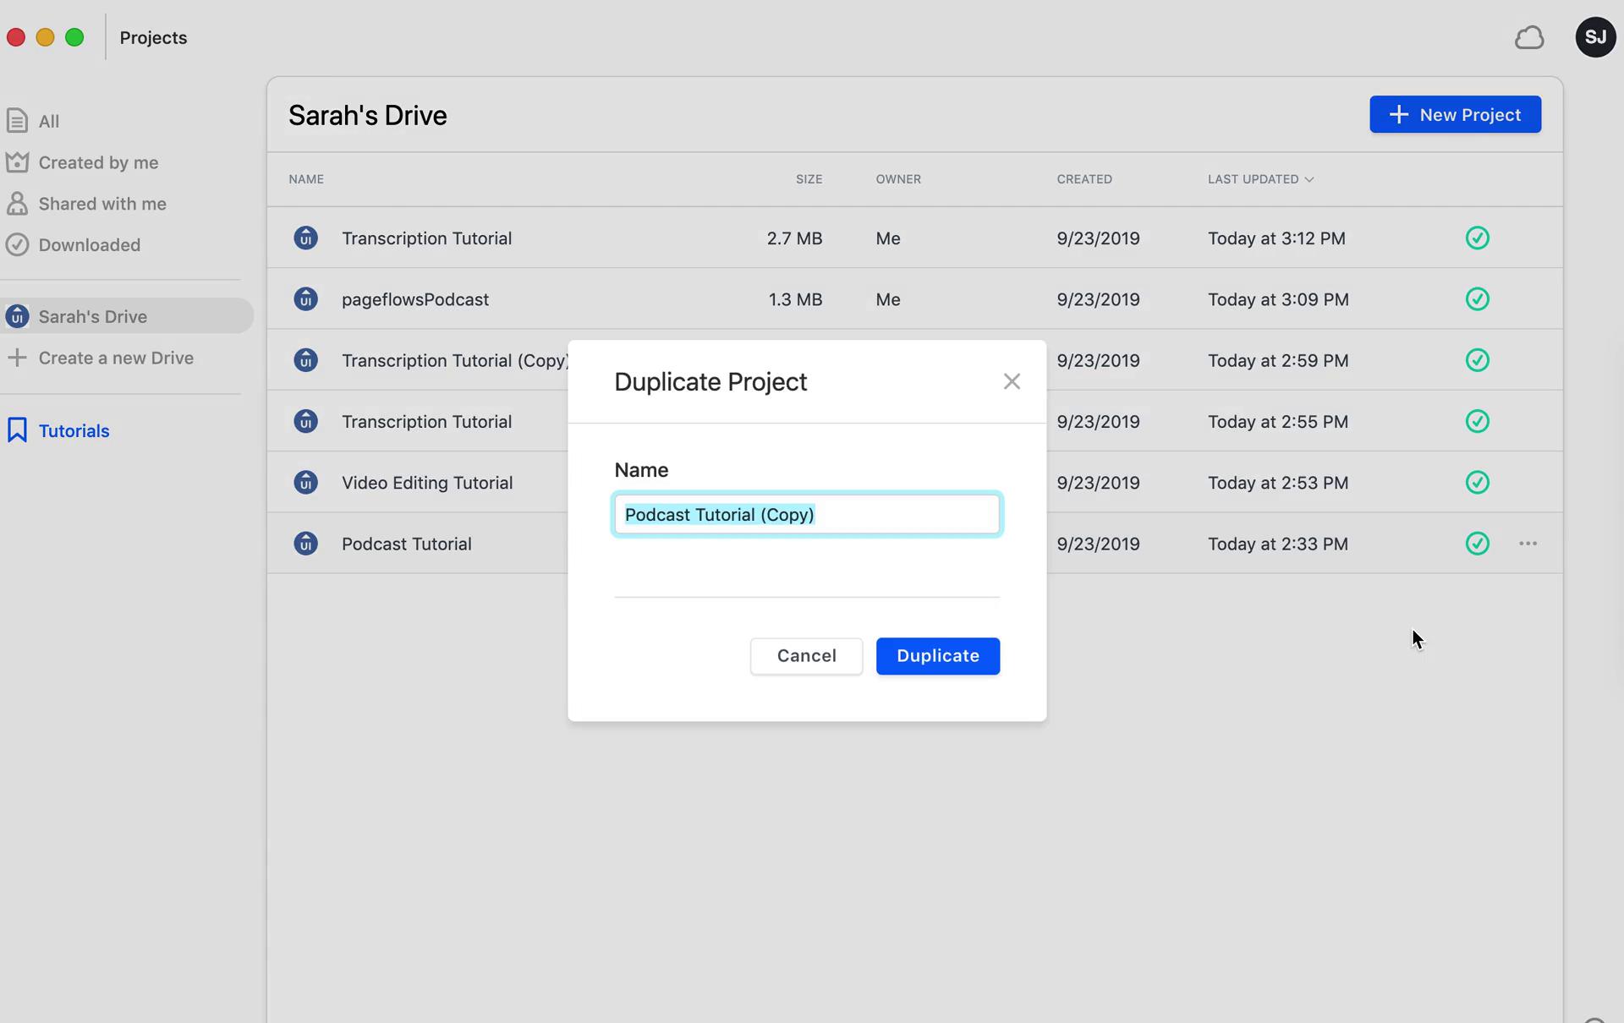The width and height of the screenshot is (1624, 1023).
Task: Click the 1.3 MB size value
Action: coord(795,299)
